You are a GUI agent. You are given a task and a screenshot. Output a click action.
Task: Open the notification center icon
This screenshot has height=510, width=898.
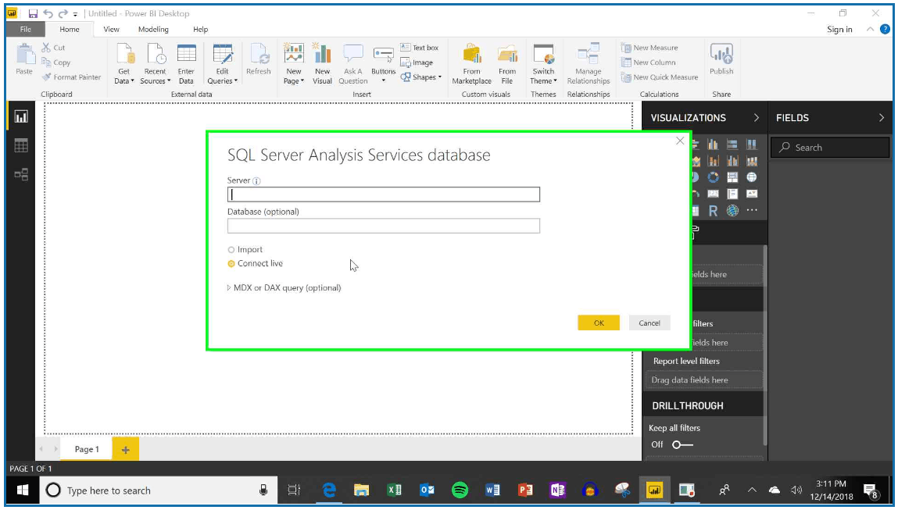tap(871, 490)
